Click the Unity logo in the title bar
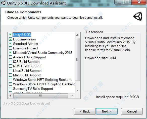This screenshot has width=147, height=119. (3, 3)
